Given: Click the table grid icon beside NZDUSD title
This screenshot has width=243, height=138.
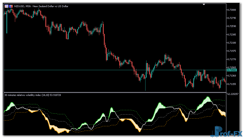Looking at the screenshot, I should [x=6, y=6].
